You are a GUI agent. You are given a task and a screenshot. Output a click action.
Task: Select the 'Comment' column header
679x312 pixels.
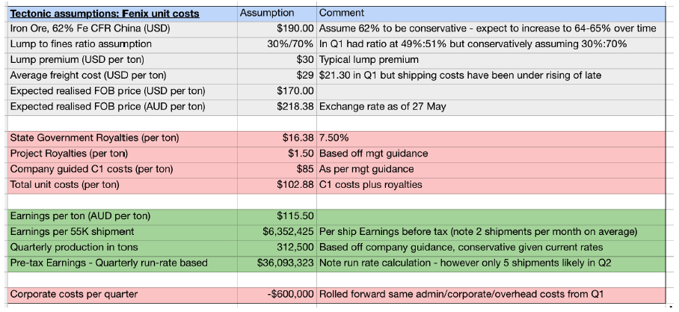(342, 13)
